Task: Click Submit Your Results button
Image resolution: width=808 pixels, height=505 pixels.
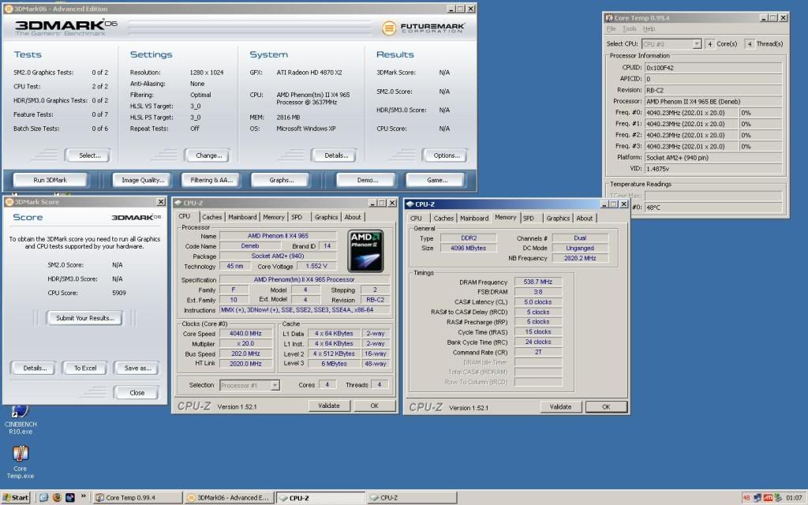Action: 84,318
